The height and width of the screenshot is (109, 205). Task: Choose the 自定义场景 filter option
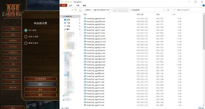click(x=26, y=37)
